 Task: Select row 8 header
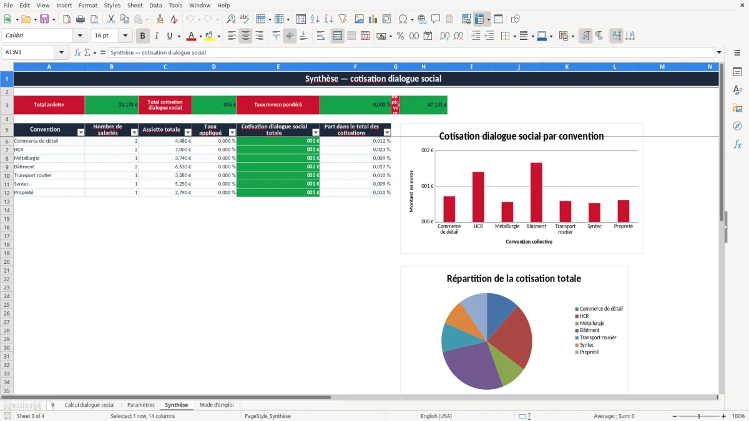click(x=6, y=158)
